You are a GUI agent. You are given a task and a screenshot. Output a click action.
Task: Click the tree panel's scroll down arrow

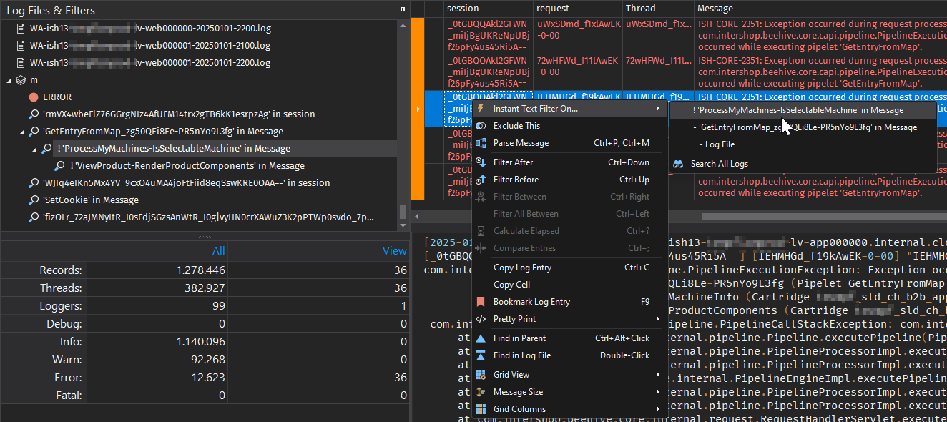[403, 226]
